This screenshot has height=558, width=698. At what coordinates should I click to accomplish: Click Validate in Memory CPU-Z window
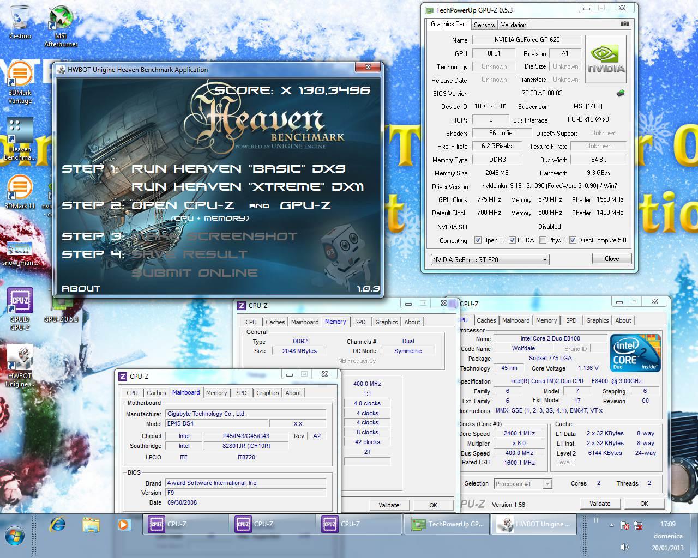pyautogui.click(x=389, y=505)
